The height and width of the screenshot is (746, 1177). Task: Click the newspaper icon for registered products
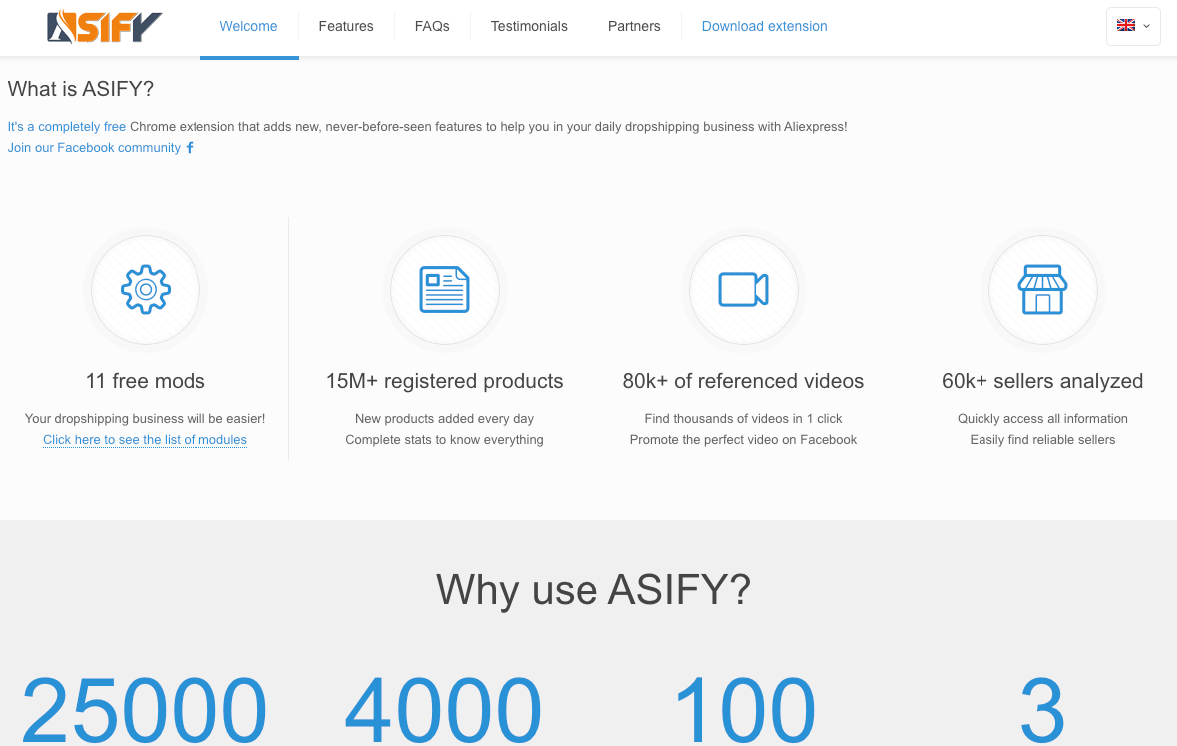coord(445,289)
